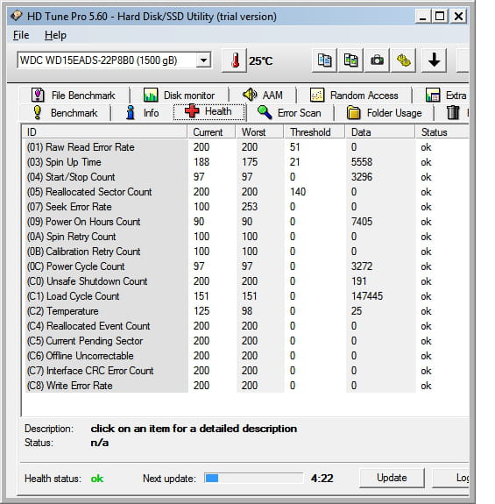Open the drive selection dropdown
The height and width of the screenshot is (504, 495).
pyautogui.click(x=203, y=60)
